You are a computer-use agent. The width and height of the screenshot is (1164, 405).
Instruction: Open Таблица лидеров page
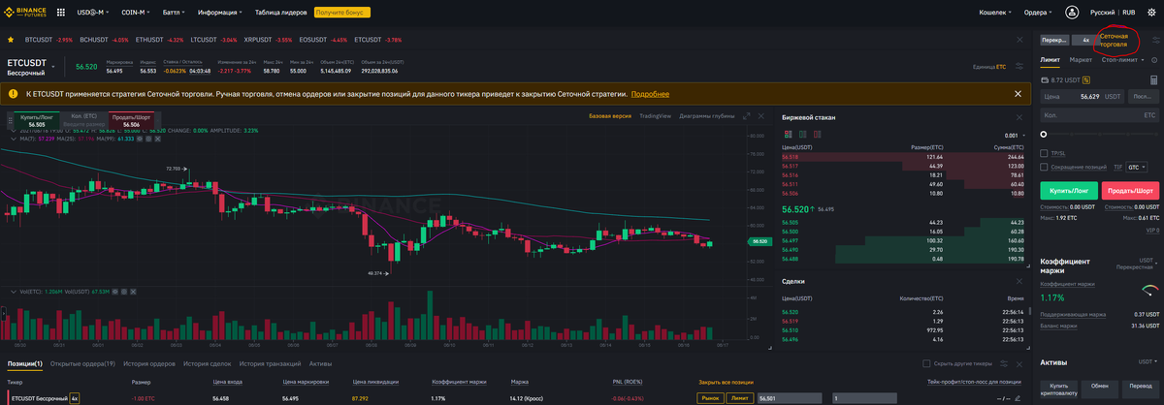(280, 13)
